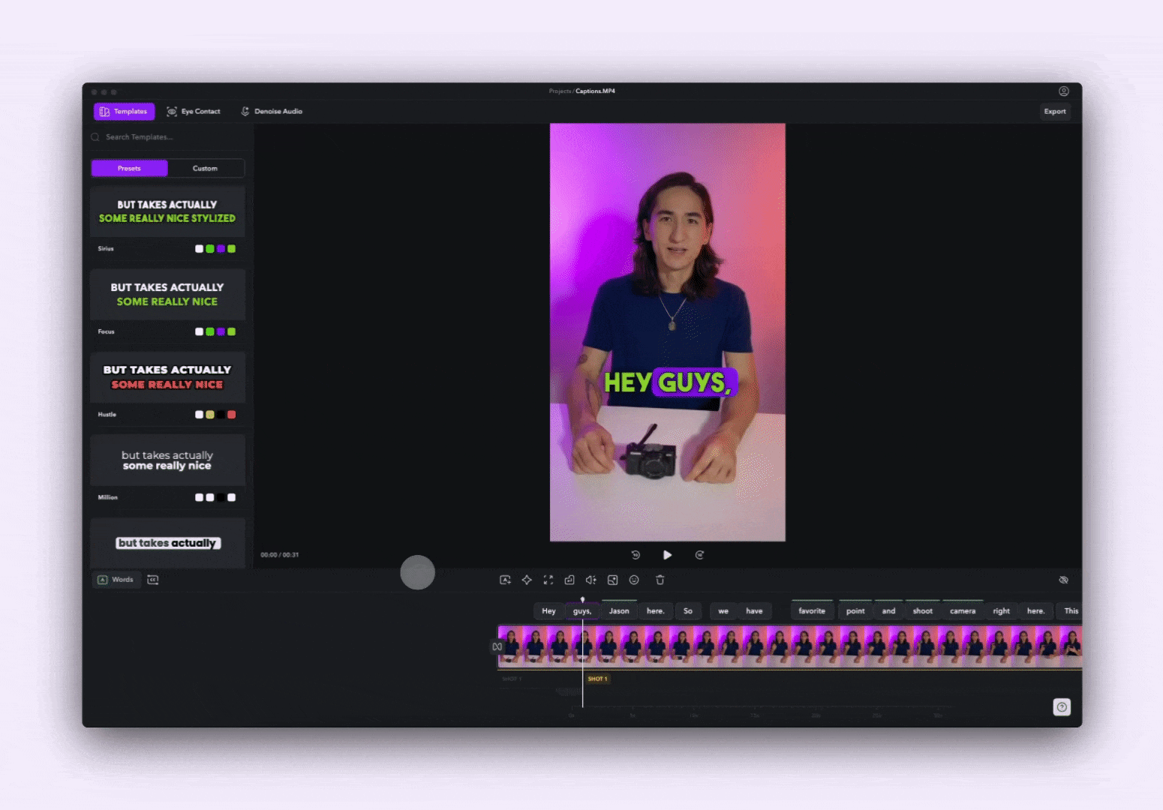Switch to Words view mode
This screenshot has height=810, width=1163.
[x=116, y=580]
